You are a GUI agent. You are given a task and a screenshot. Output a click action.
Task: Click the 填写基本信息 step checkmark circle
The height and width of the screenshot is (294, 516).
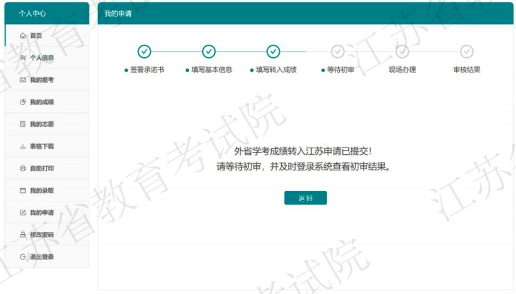208,51
